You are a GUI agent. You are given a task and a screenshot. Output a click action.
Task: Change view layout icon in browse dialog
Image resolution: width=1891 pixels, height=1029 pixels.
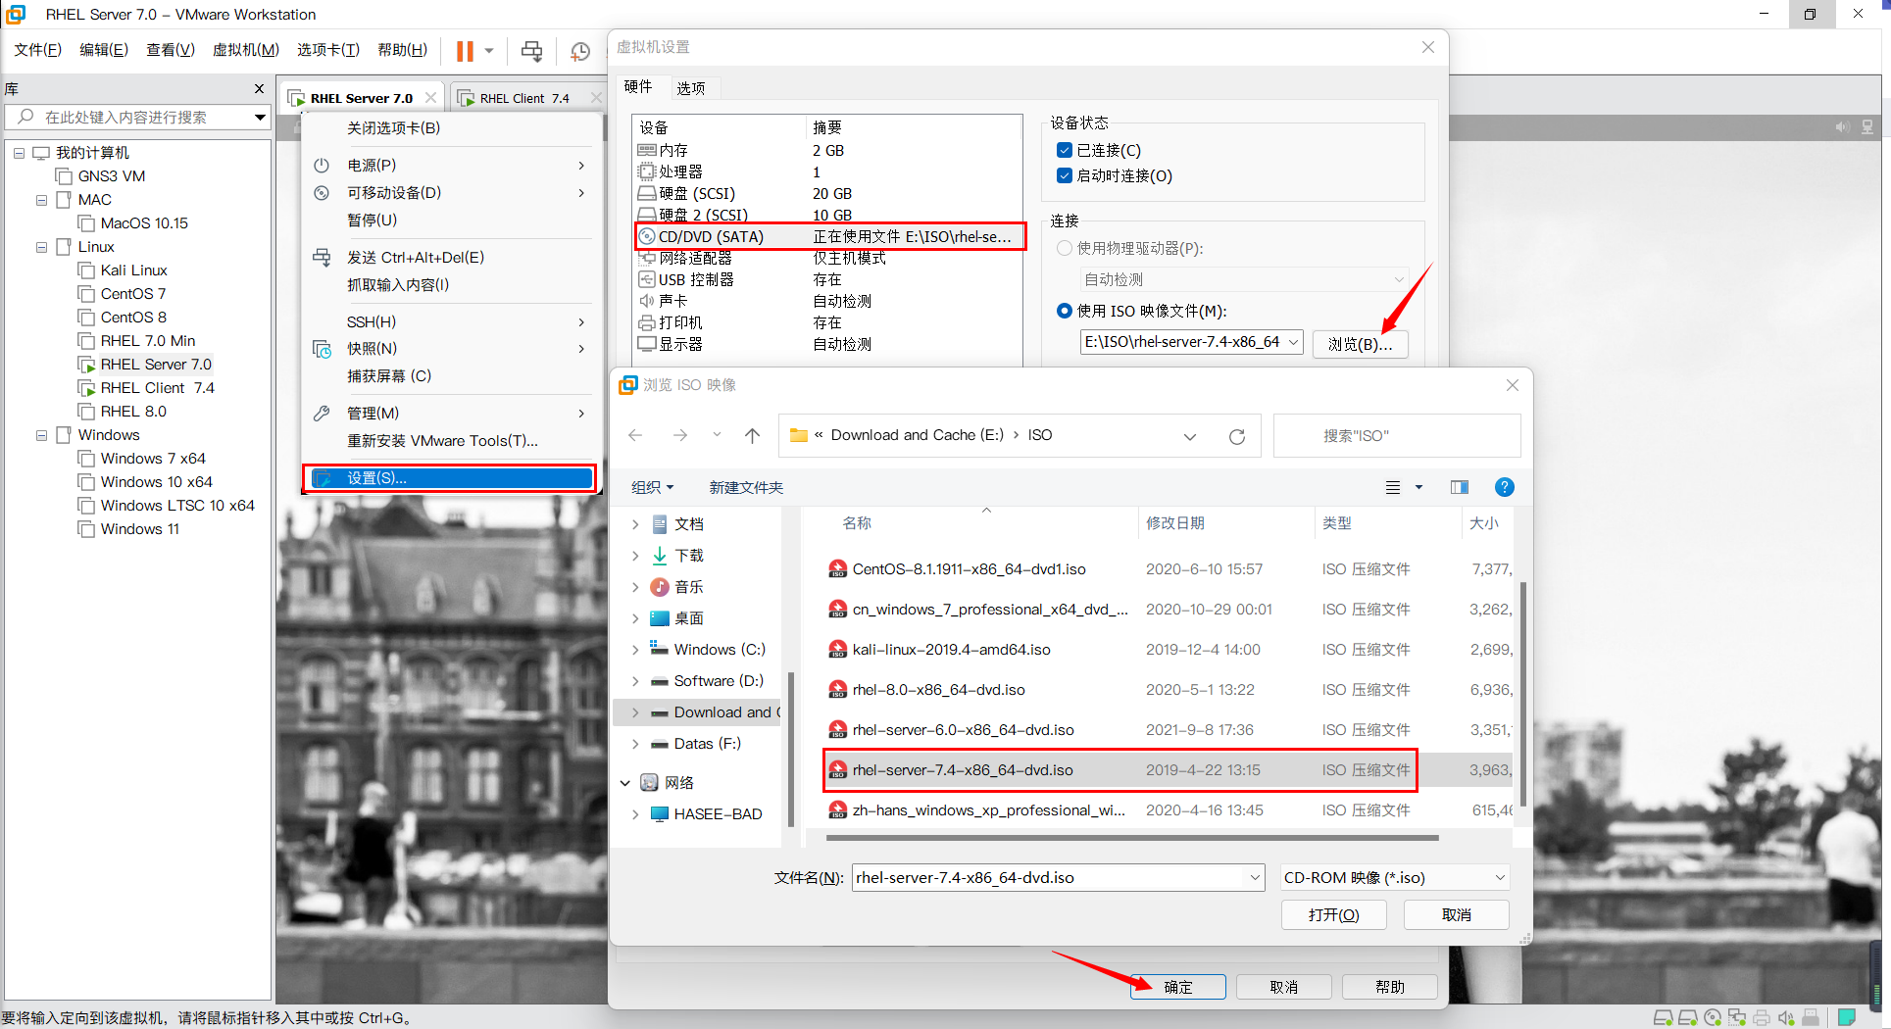click(1393, 487)
